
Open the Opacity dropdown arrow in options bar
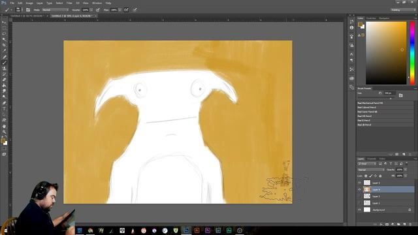[x=91, y=10]
